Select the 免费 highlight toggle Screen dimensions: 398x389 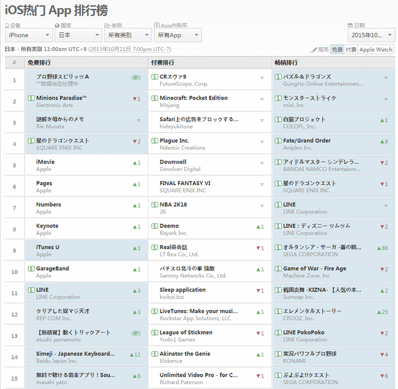[x=337, y=50]
